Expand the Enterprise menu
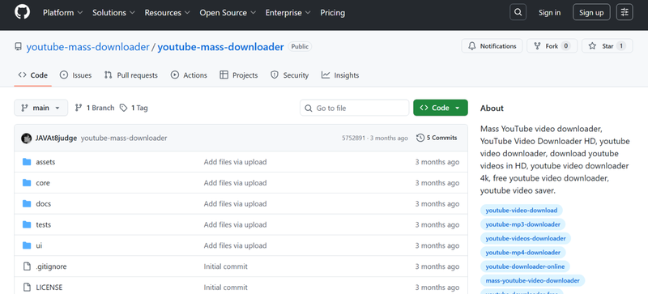This screenshot has height=294, width=648. (x=288, y=13)
